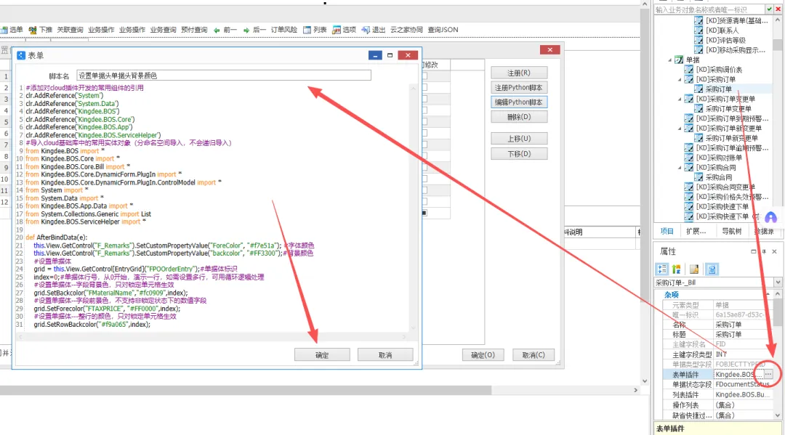Collapse the 杂项 property category
785x435 pixels.
point(768,295)
